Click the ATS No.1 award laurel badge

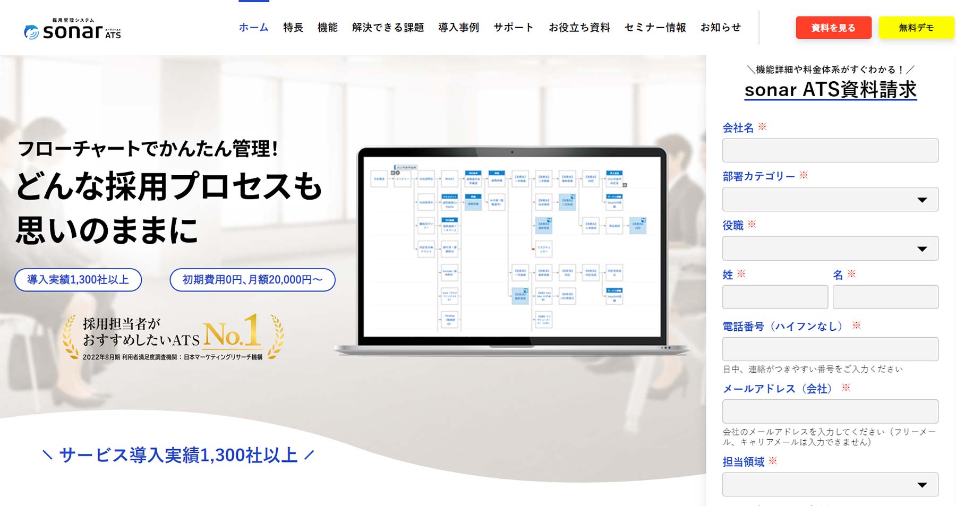(173, 338)
